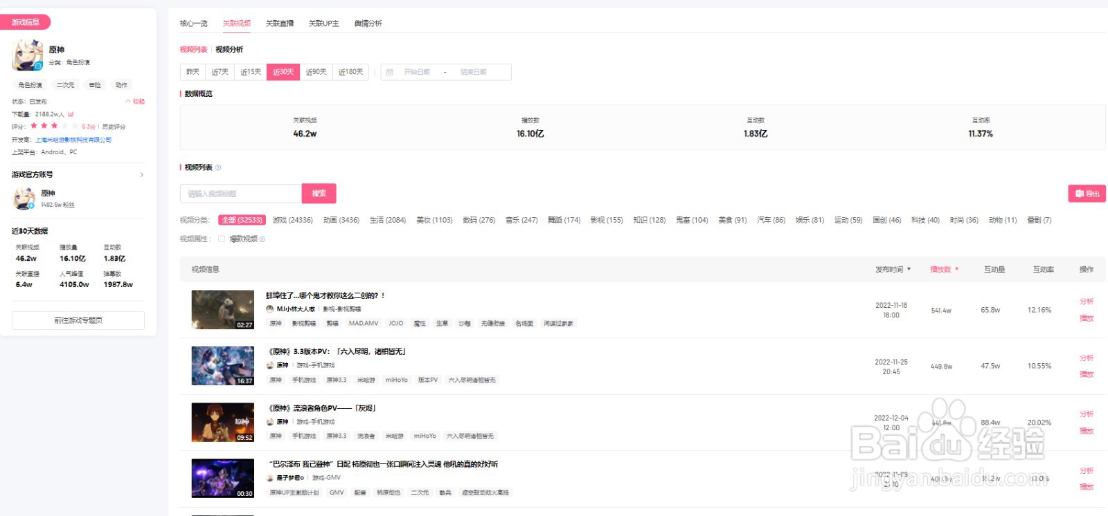1108x516 pixels.
Task: Filter videos by 生活 (2084)
Action: coord(388,220)
